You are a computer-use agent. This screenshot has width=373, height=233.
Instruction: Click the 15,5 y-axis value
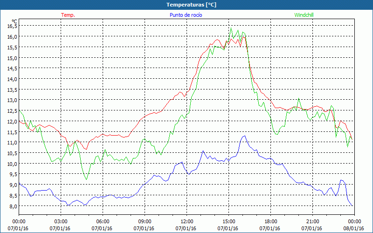pyautogui.click(x=12, y=48)
